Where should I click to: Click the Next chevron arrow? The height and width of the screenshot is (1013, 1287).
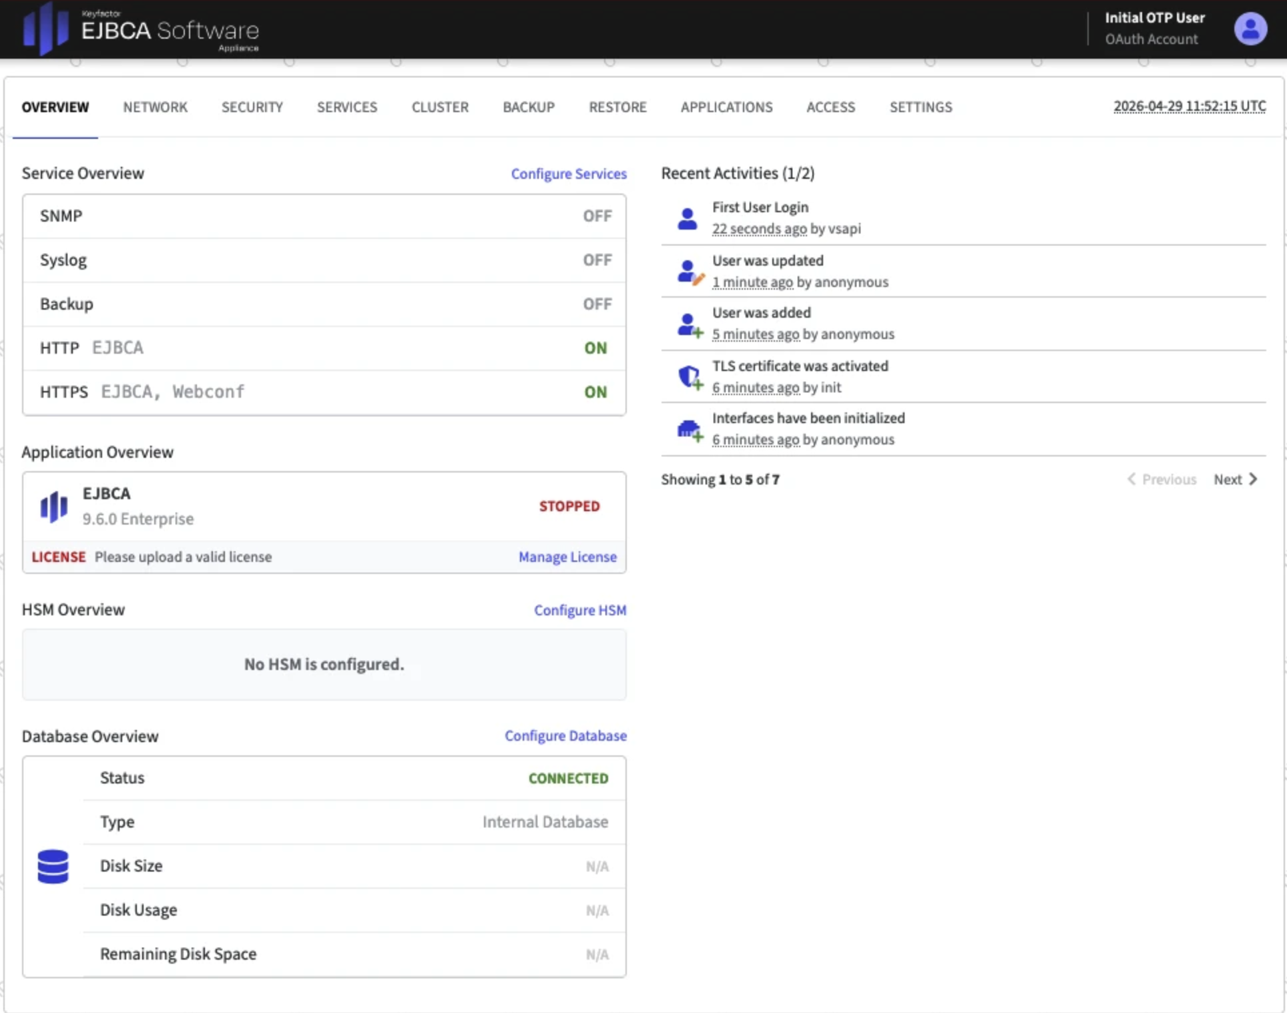(x=1253, y=479)
